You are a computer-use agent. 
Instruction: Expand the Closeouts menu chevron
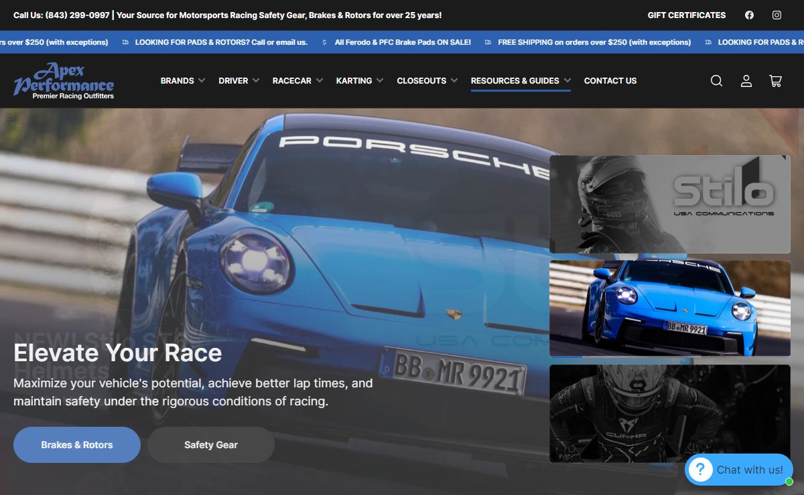tap(454, 80)
